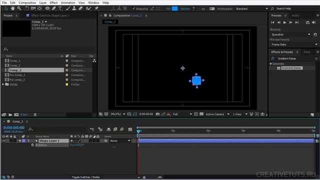Viewport: 320px width, 180px height.
Task: Click the Fill color swatch
Action: coord(174,8)
